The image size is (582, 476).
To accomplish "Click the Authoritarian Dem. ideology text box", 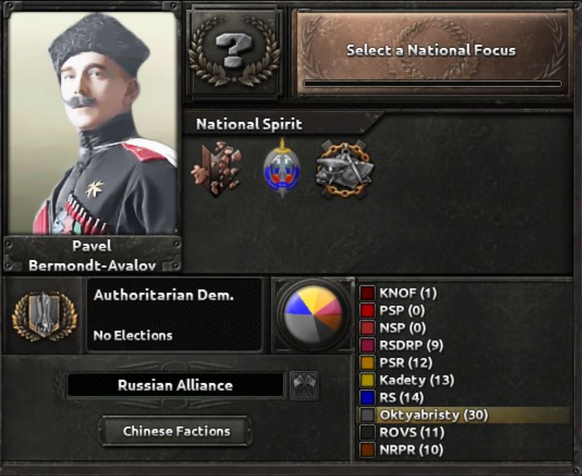I will coord(174,314).
